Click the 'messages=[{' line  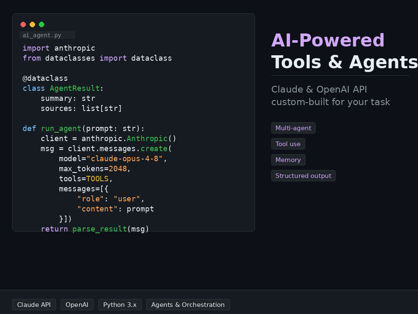click(84, 189)
